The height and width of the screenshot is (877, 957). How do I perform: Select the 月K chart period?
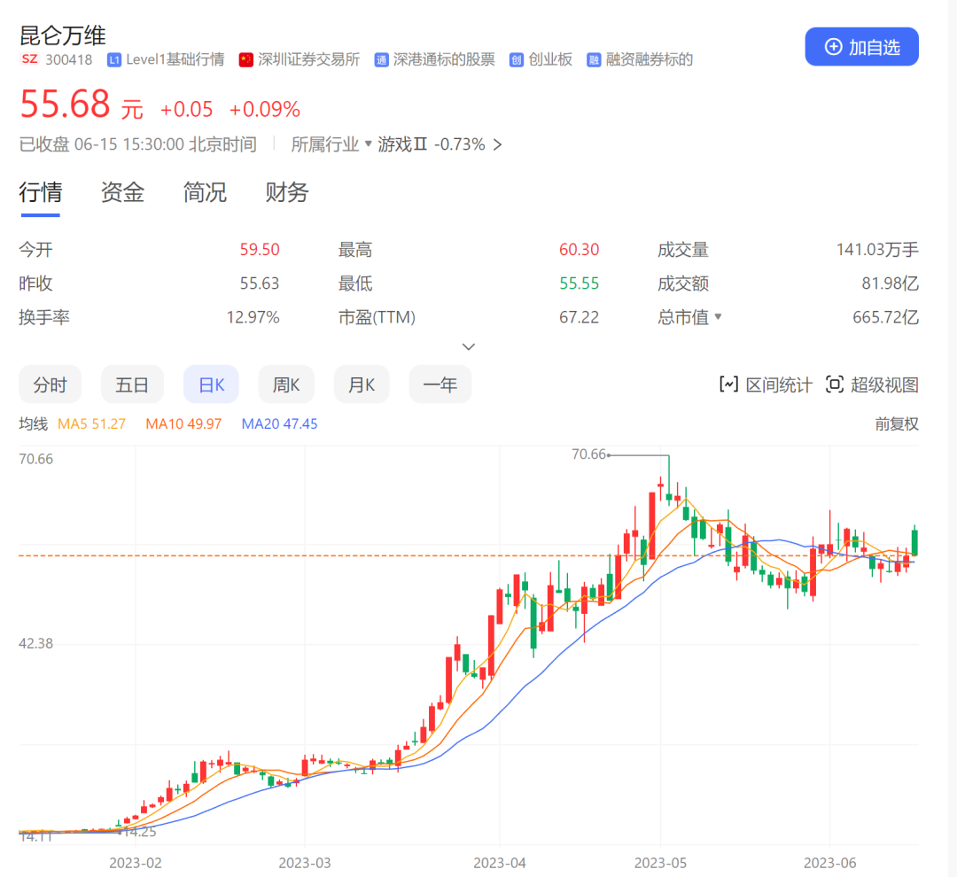(362, 384)
